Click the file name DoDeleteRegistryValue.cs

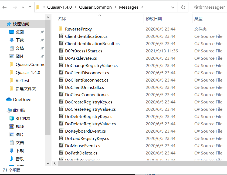(x=90, y=124)
